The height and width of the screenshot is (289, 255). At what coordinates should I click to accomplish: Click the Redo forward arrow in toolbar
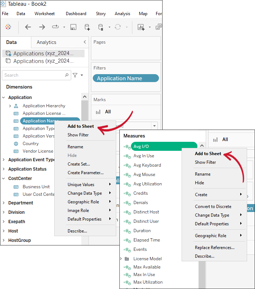click(x=42, y=27)
